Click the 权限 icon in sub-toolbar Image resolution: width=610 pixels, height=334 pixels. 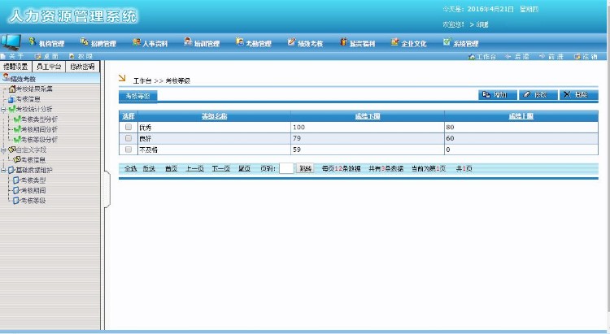[x=72, y=56]
